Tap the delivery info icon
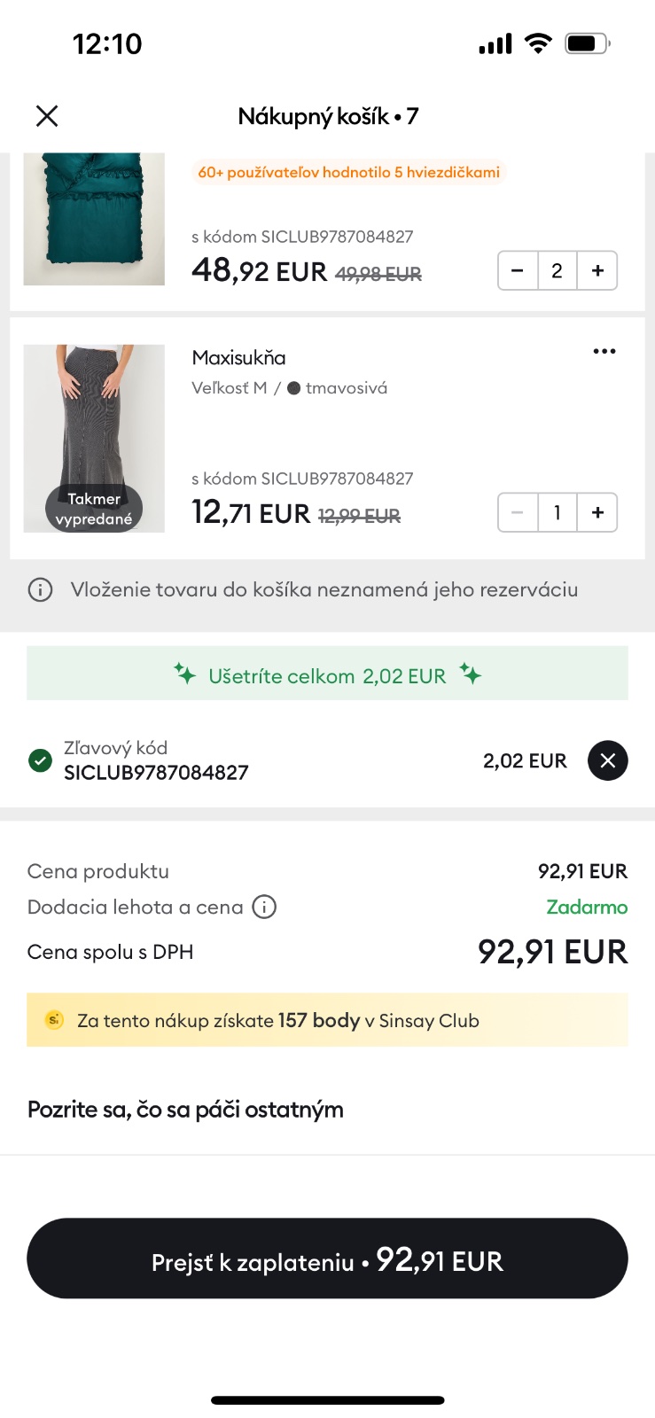Image resolution: width=655 pixels, height=1418 pixels. pyautogui.click(x=264, y=907)
